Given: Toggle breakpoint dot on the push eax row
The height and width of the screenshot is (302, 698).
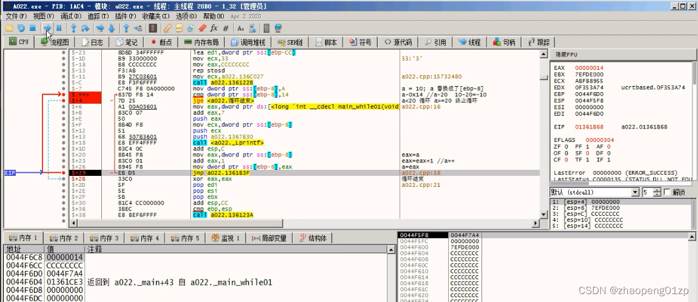Looking at the screenshot, I should click(x=64, y=119).
